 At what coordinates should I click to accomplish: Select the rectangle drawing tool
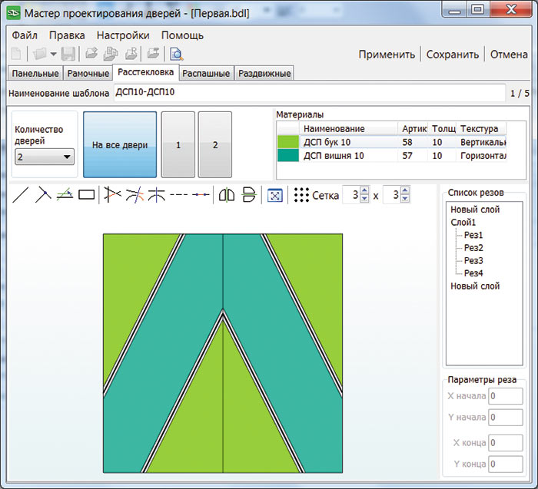pos(86,195)
